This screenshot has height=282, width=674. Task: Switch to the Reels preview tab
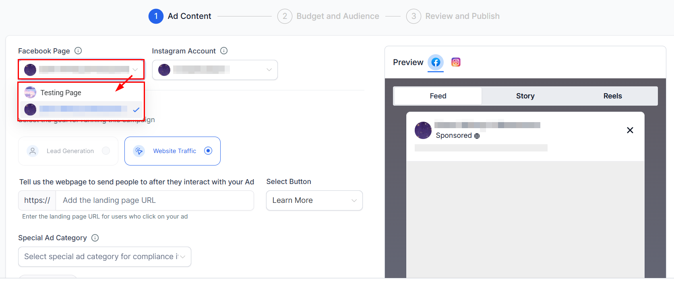[613, 96]
